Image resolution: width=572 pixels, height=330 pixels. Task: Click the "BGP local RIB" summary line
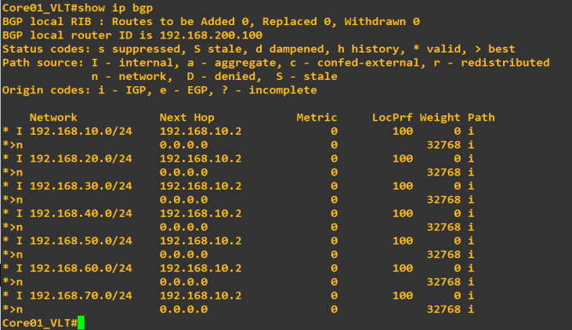coord(210,21)
